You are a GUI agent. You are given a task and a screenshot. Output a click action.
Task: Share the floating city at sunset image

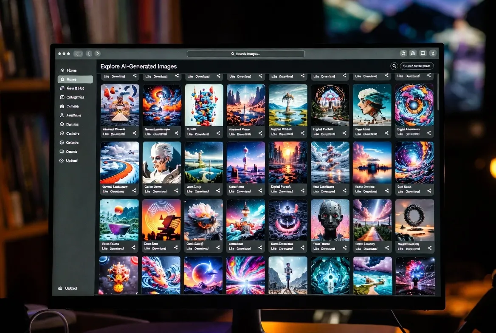[387, 191]
